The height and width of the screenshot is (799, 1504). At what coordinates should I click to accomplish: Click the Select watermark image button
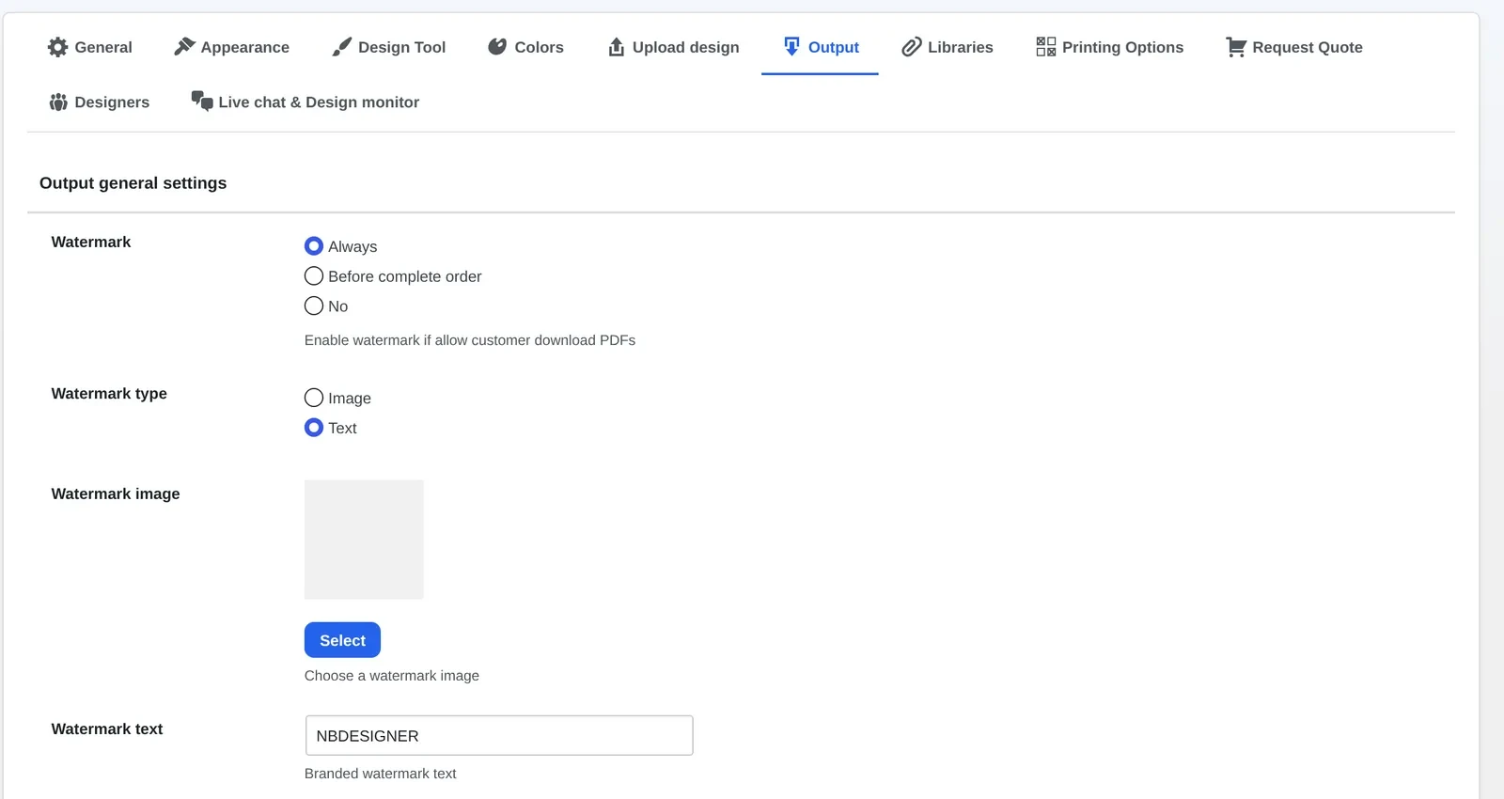(x=342, y=640)
